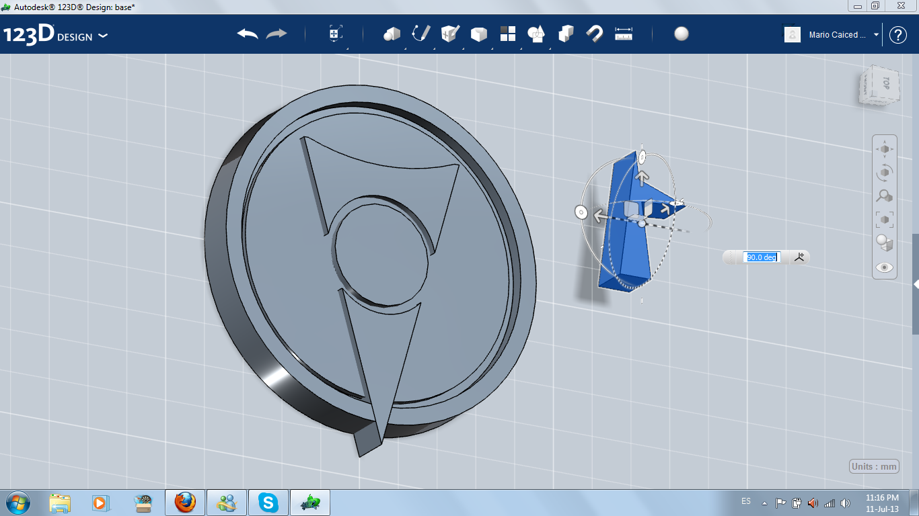Open the Transform tool
The width and height of the screenshot is (919, 516).
tap(335, 34)
